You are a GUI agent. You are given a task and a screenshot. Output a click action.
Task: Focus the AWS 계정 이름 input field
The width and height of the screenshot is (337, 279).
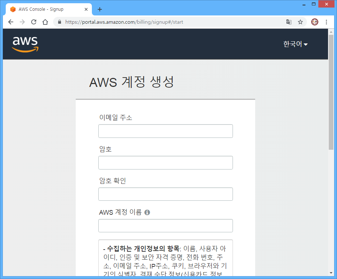pos(165,225)
